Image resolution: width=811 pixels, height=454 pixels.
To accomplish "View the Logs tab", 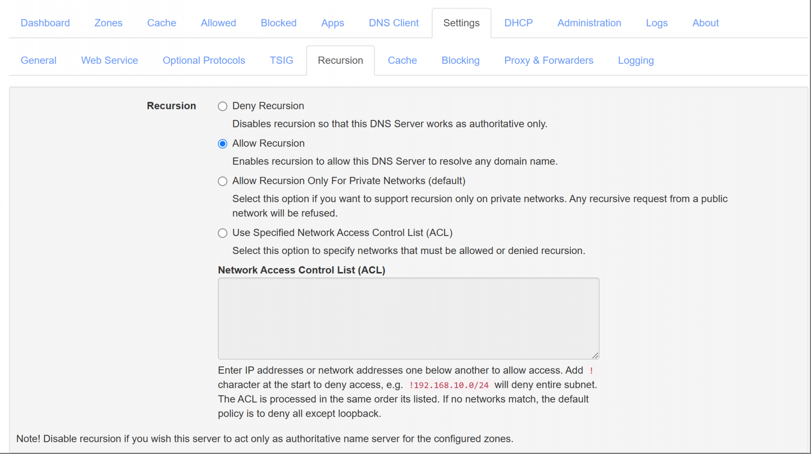I will 656,23.
